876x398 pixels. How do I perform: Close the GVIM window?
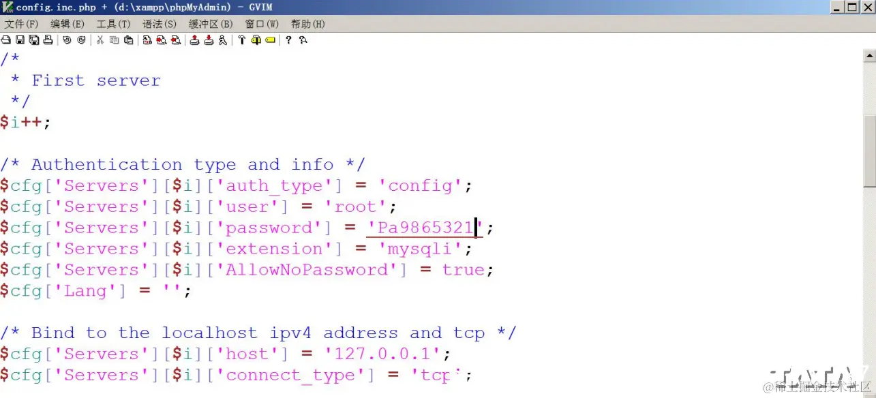coord(869,7)
